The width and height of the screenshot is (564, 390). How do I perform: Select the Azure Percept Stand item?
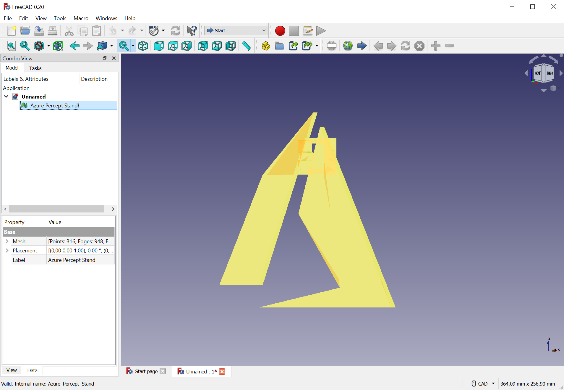click(x=54, y=105)
